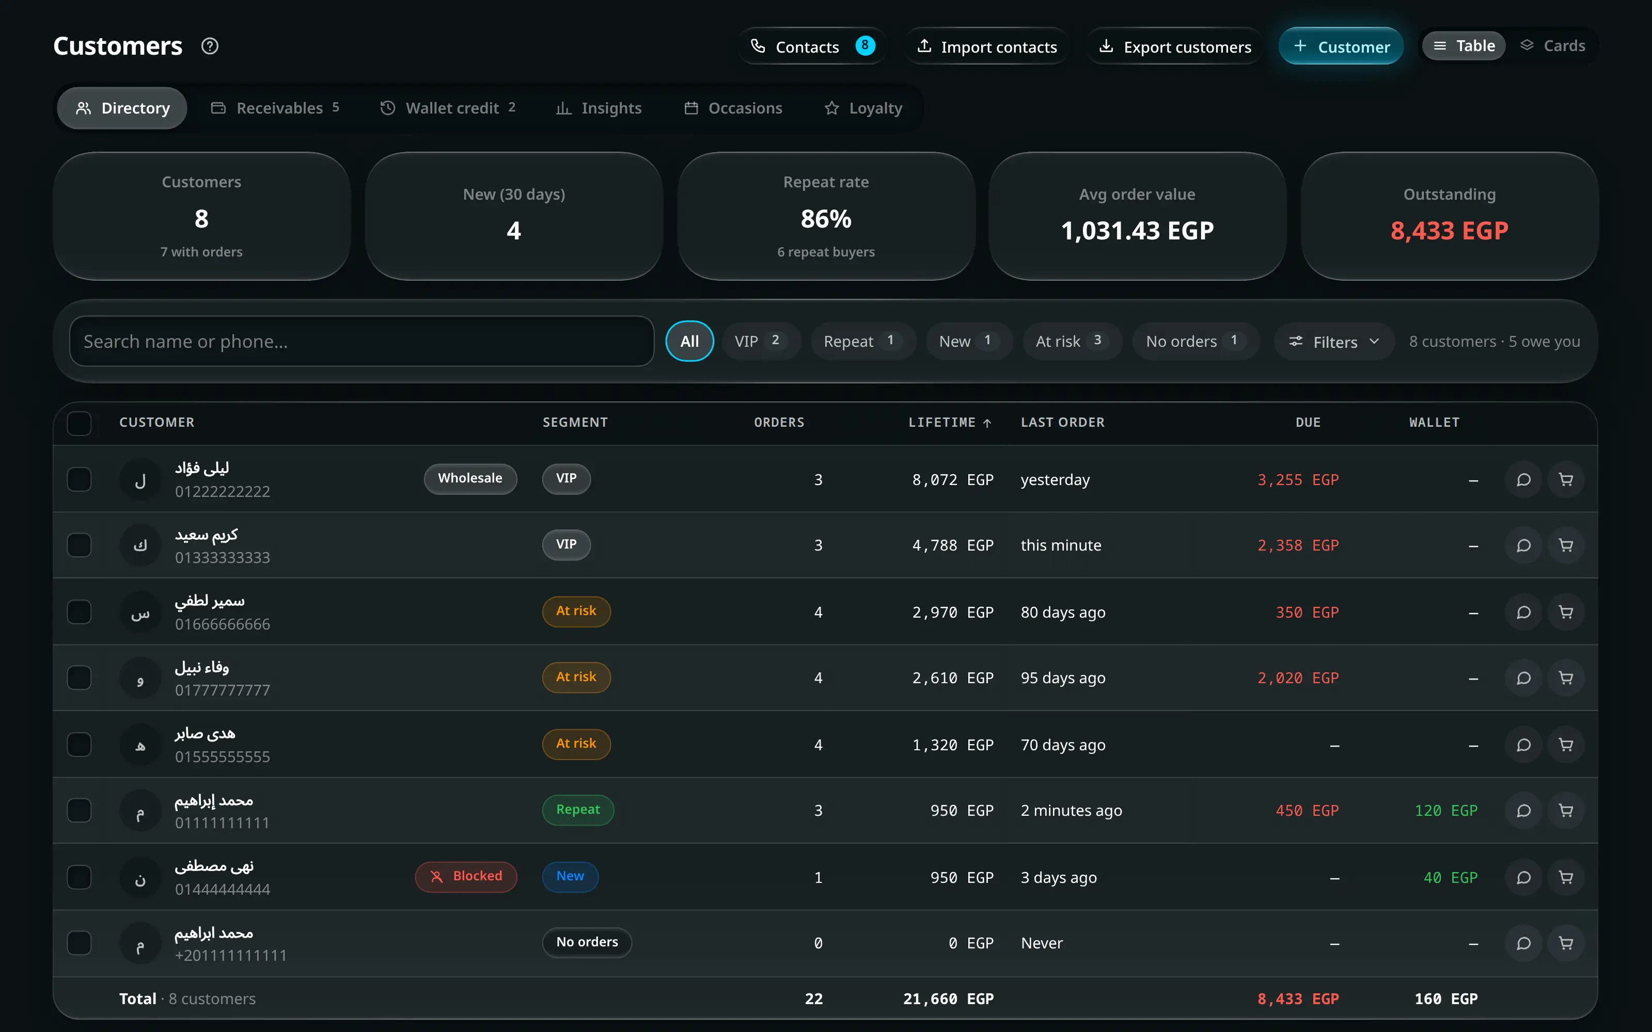The image size is (1652, 1032).
Task: Click cart icon for هدى صابر row
Action: 1565,745
